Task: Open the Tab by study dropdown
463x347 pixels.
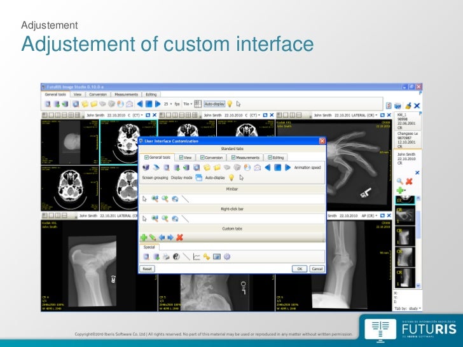Action: [x=415, y=308]
